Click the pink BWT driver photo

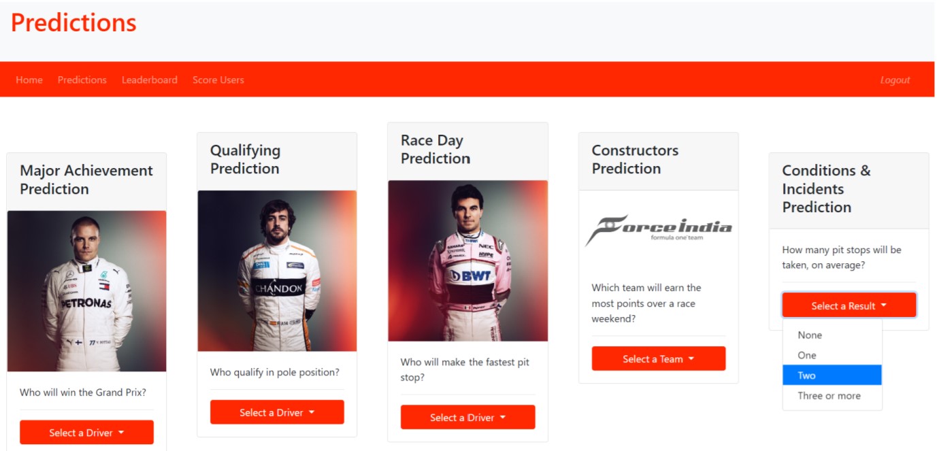click(x=467, y=261)
